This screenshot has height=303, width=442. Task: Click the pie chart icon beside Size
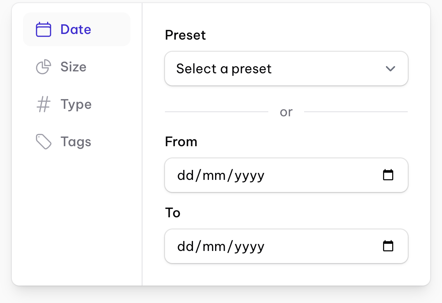coord(44,67)
